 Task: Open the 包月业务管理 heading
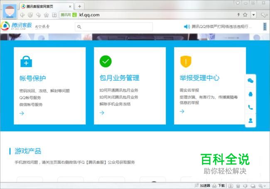pyautogui.click(x=119, y=78)
